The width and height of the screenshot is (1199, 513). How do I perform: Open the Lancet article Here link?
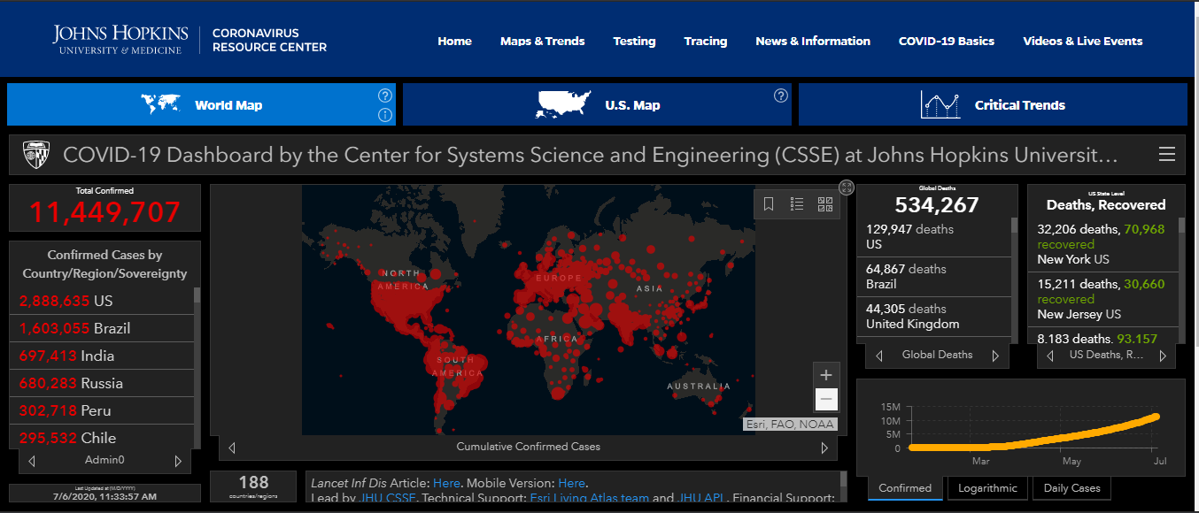446,483
